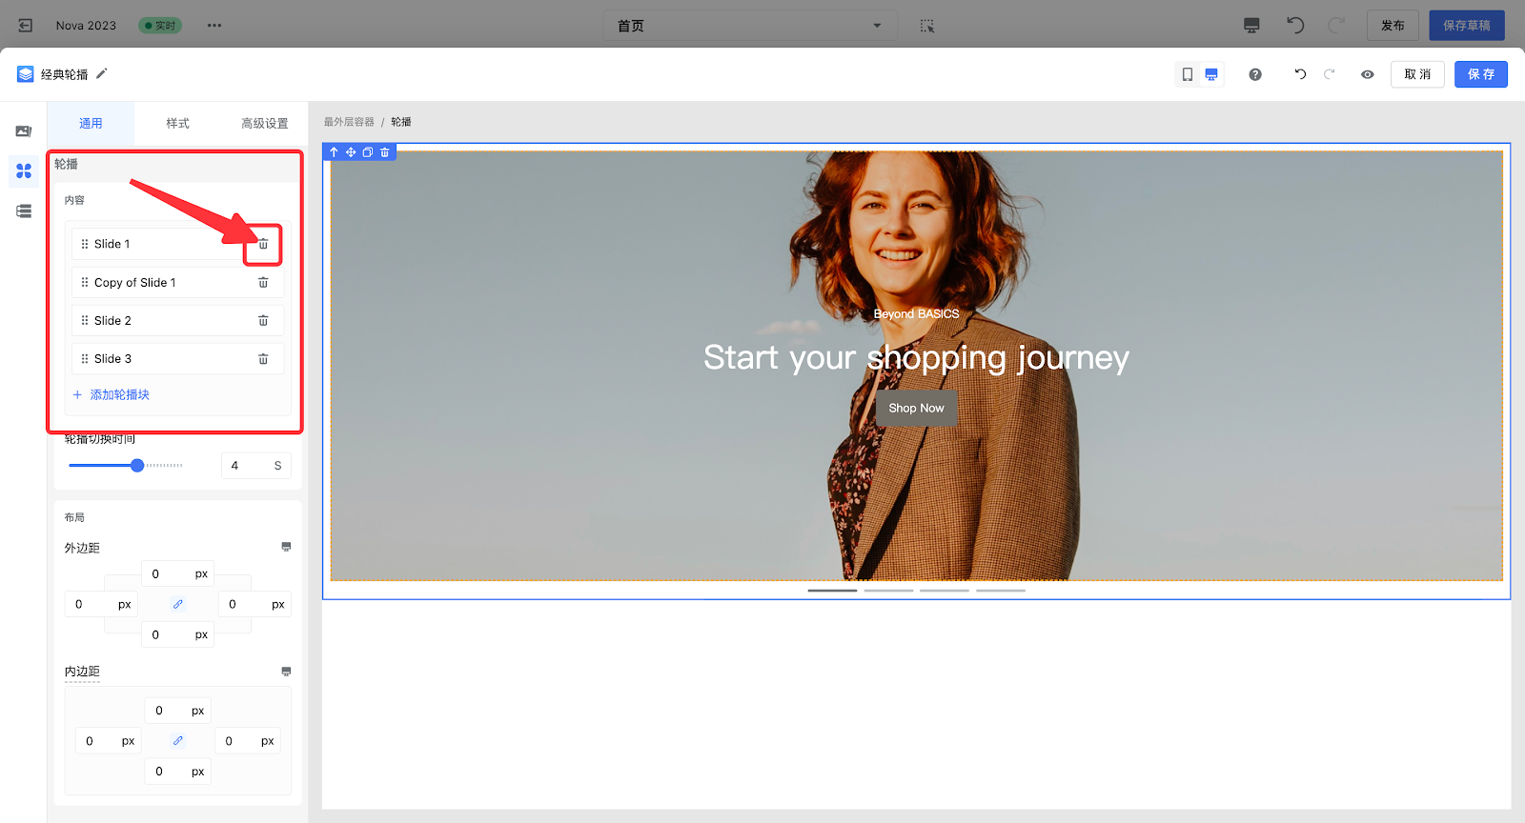
Task: Open the layers list sidebar icon
Action: coord(24,211)
